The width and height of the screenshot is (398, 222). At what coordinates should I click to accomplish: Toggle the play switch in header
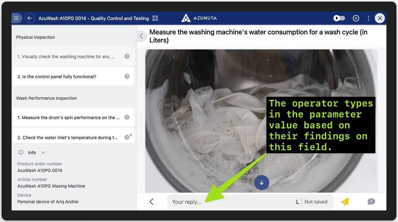339,18
